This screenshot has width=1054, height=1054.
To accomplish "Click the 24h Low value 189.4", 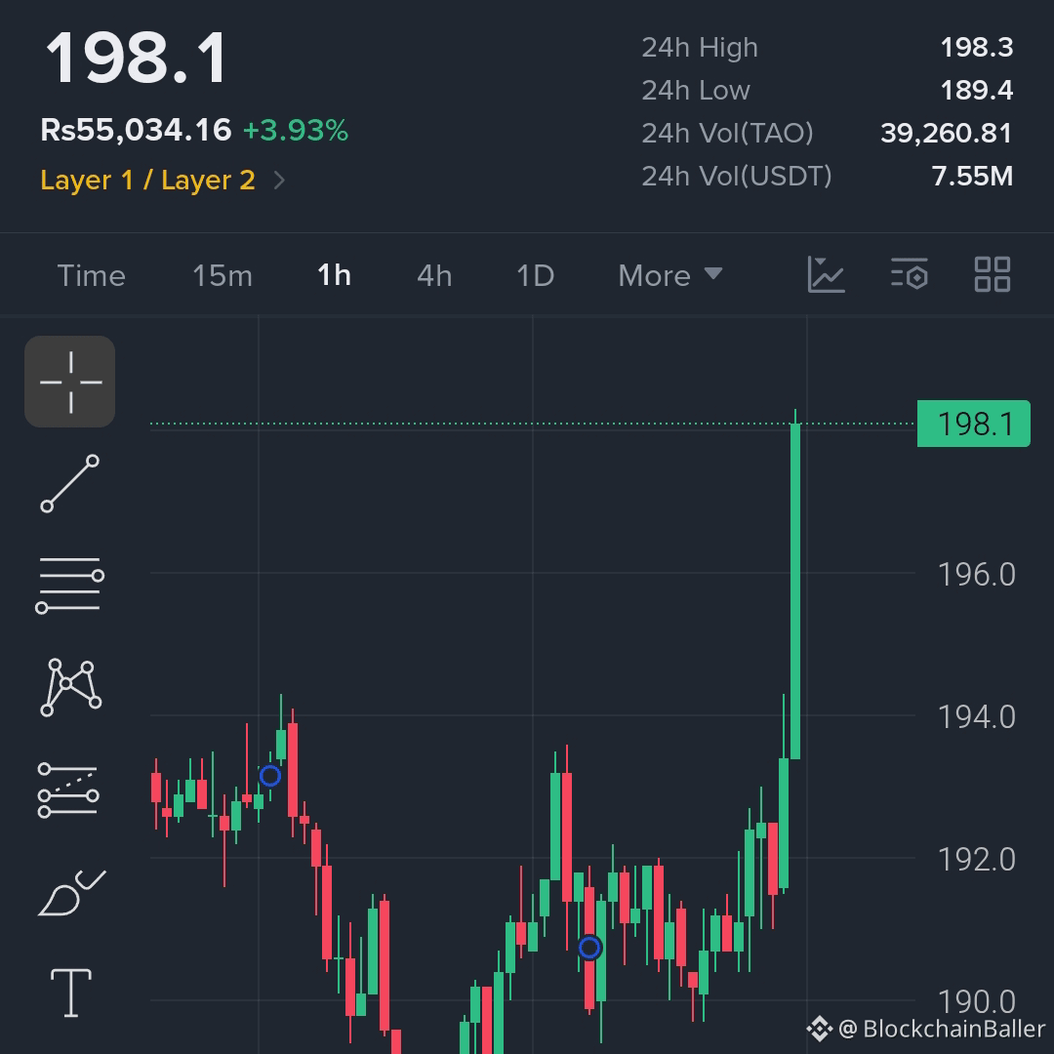I will [976, 90].
